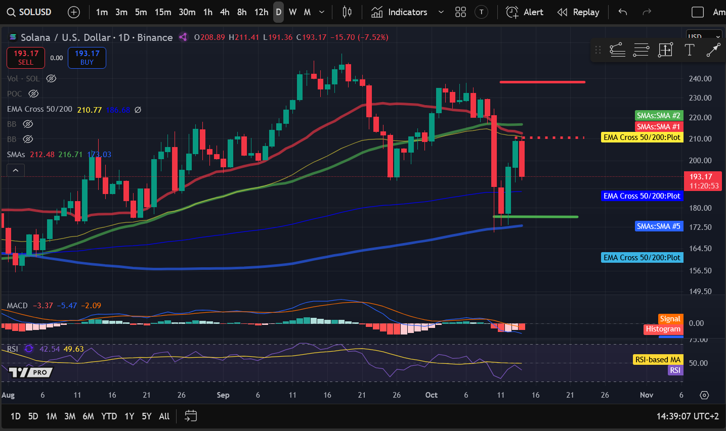Click the circled T template icon
Screen dimensions: 726x431
coord(482,12)
